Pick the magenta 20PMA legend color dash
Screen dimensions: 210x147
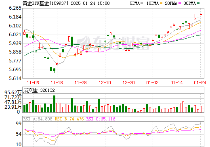coord(180,3)
